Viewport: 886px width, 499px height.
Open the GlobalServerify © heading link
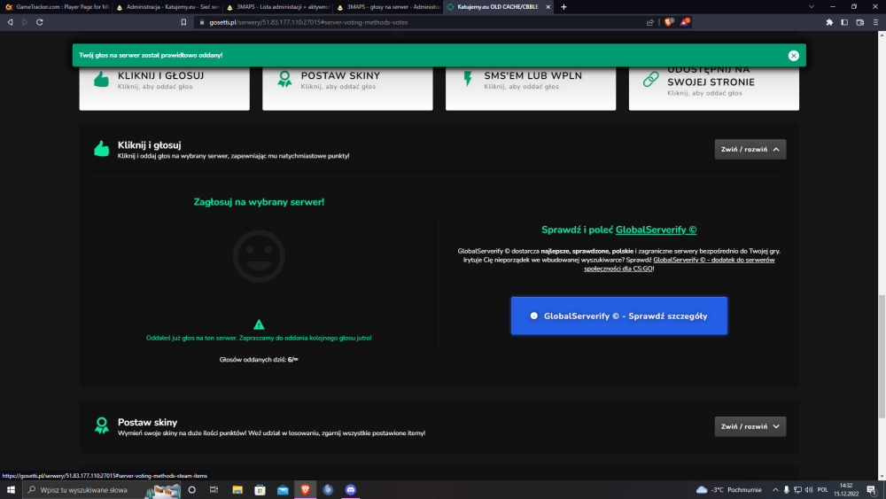tap(656, 230)
